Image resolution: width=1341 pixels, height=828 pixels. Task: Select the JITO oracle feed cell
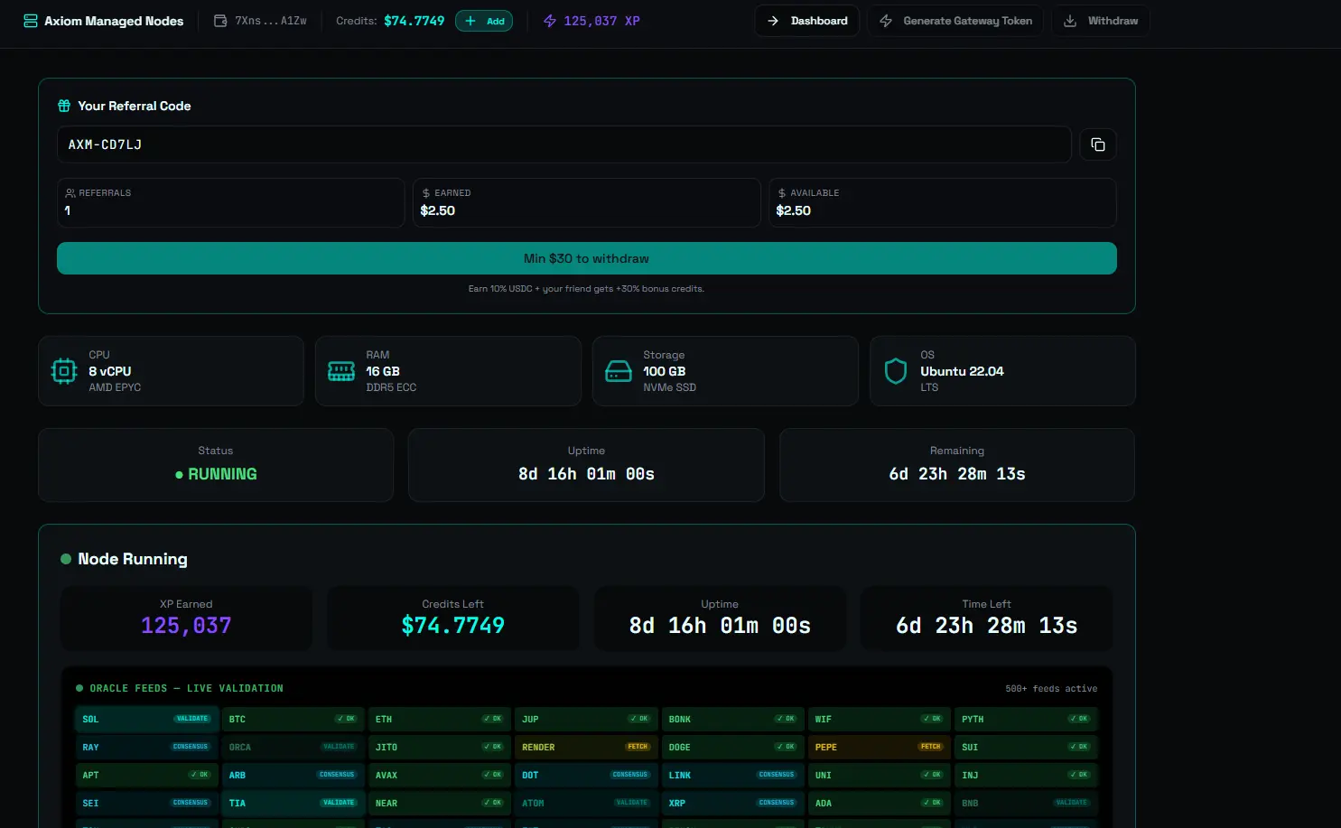point(440,748)
